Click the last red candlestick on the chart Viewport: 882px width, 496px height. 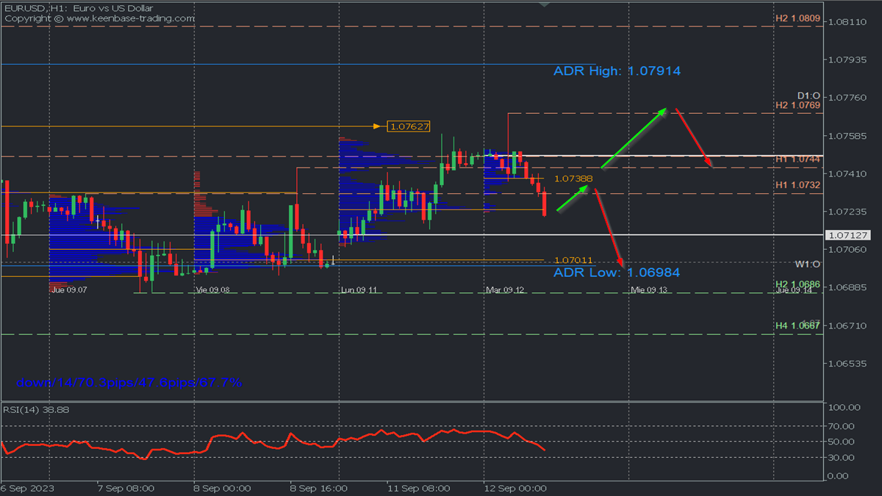point(545,204)
